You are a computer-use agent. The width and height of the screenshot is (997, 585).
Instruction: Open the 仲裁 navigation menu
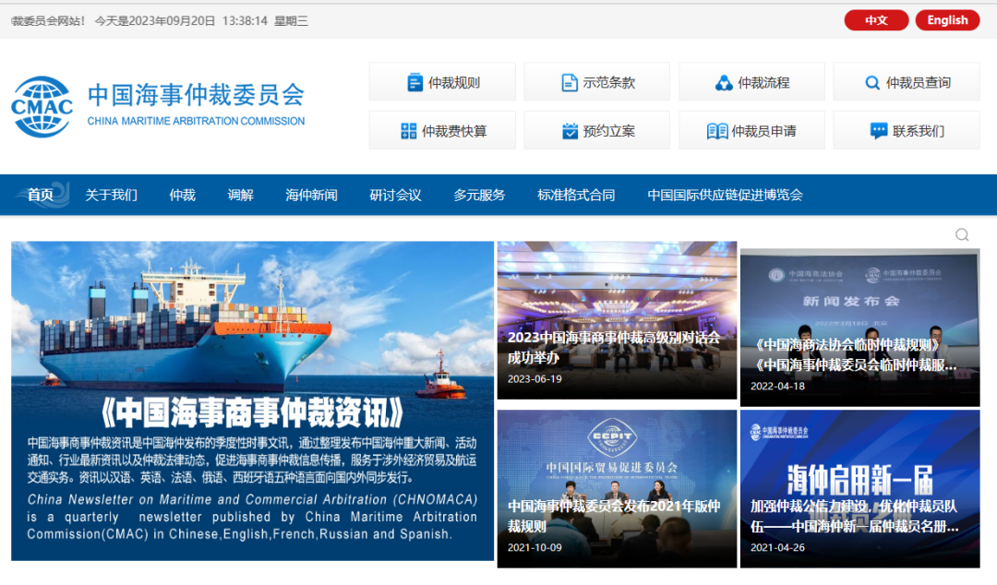(183, 195)
